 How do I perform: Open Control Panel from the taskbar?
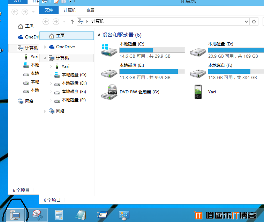[124, 215]
